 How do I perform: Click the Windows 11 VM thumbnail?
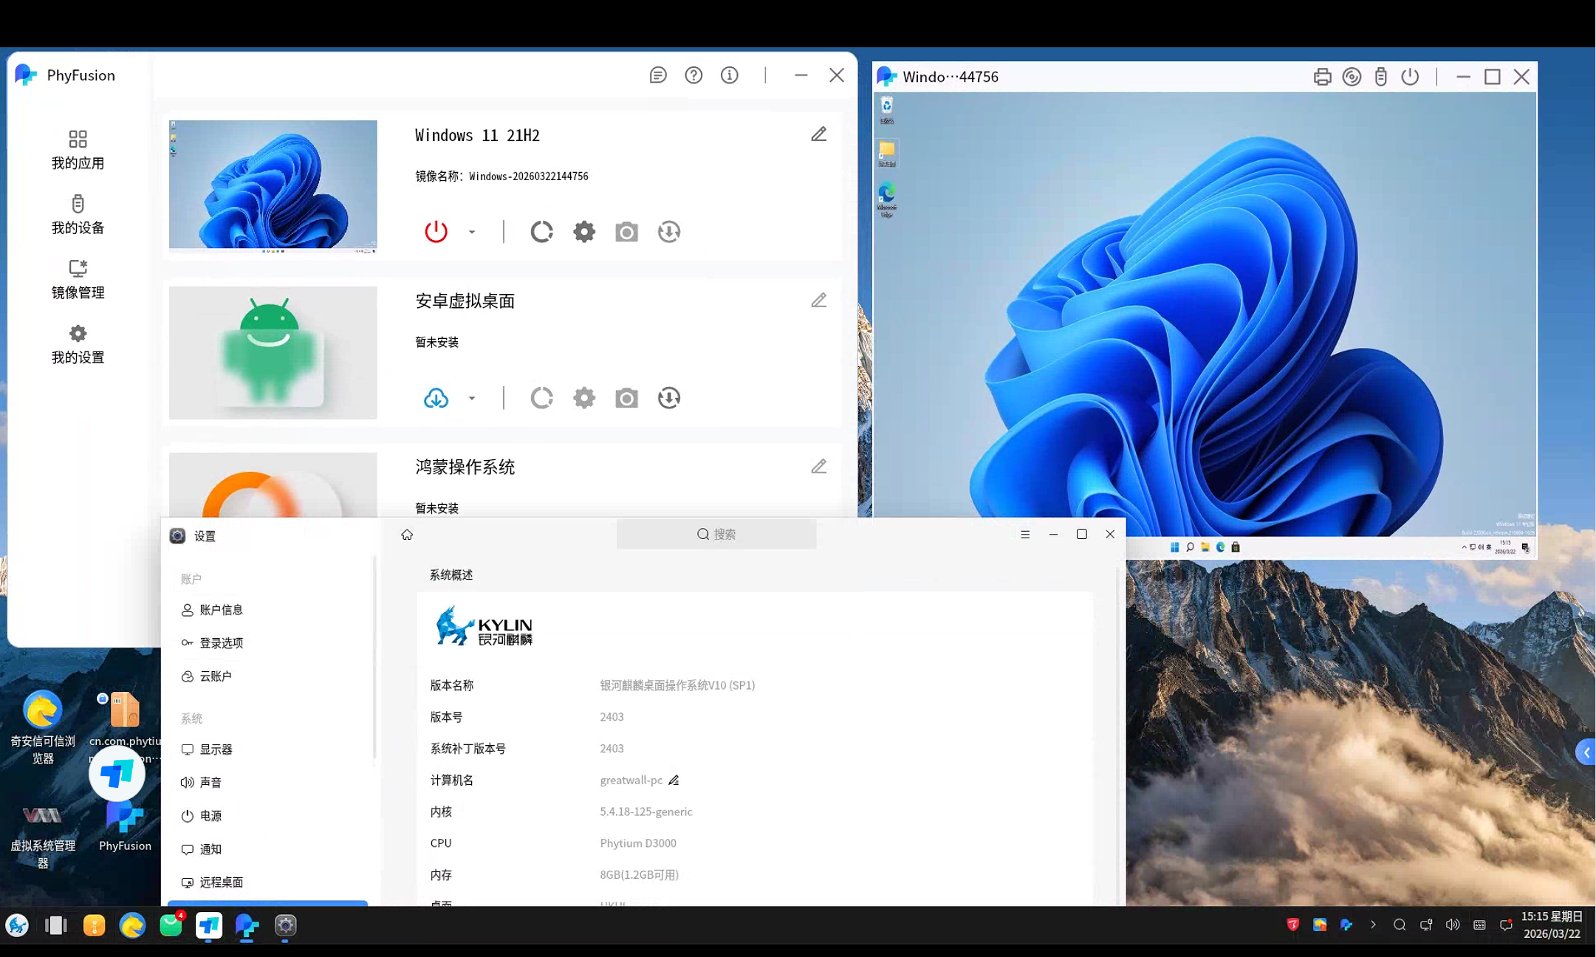[x=273, y=185]
